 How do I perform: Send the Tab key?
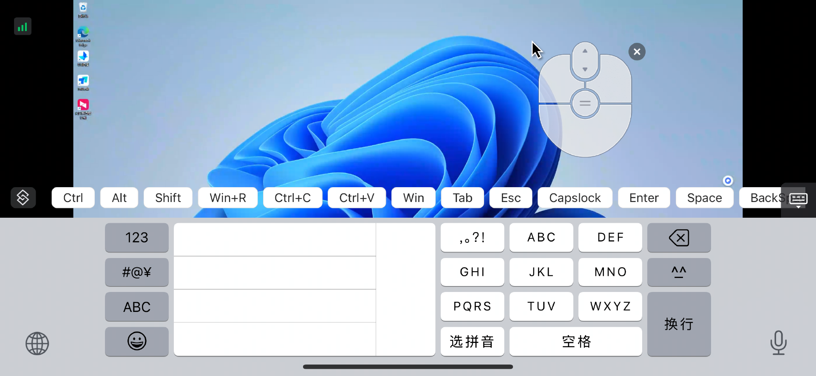pyautogui.click(x=462, y=198)
